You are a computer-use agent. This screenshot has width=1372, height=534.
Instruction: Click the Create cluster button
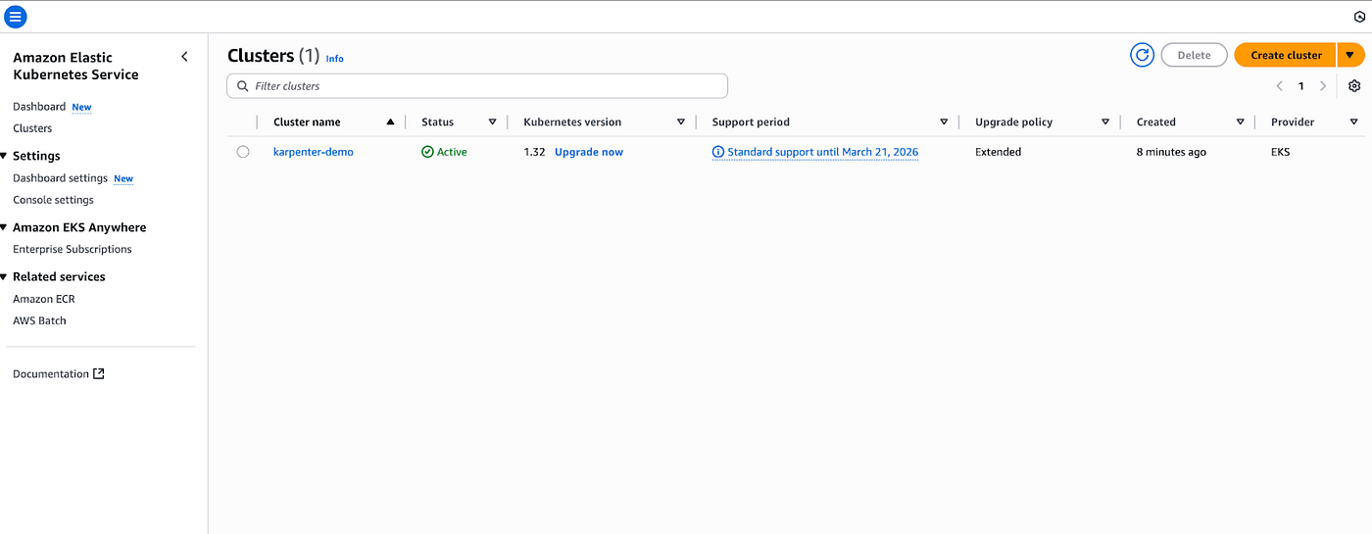pyautogui.click(x=1286, y=55)
